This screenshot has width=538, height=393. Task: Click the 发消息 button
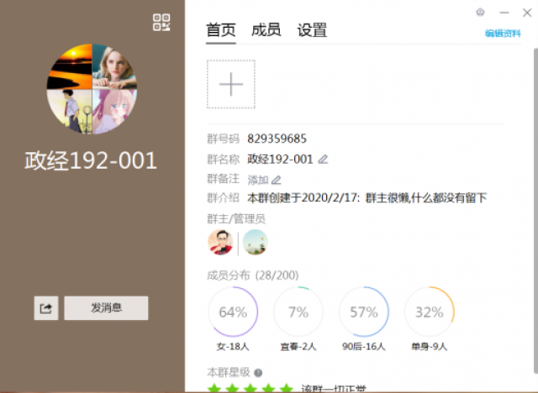coord(106,308)
